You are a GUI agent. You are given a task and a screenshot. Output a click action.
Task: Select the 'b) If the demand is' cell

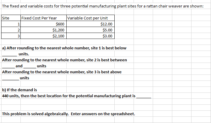click(x=20, y=90)
